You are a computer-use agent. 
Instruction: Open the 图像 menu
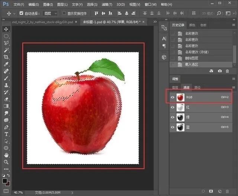48,4
